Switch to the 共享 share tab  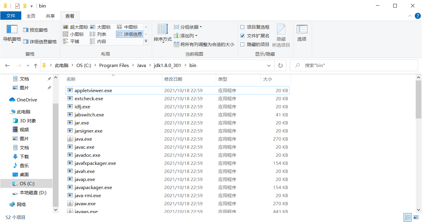(50, 16)
